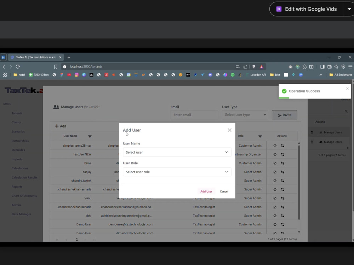Screen dimensions: 354x265
Task: Open Tanents in the sidebar menu
Action: [17, 113]
